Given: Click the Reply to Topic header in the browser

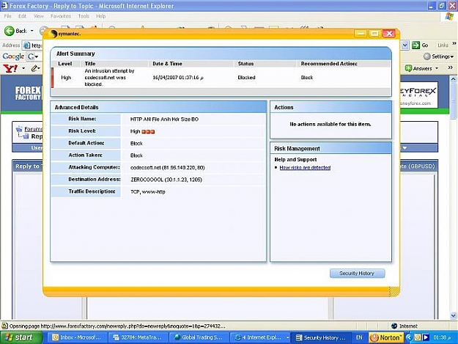Looking at the screenshot, I should tap(29, 166).
